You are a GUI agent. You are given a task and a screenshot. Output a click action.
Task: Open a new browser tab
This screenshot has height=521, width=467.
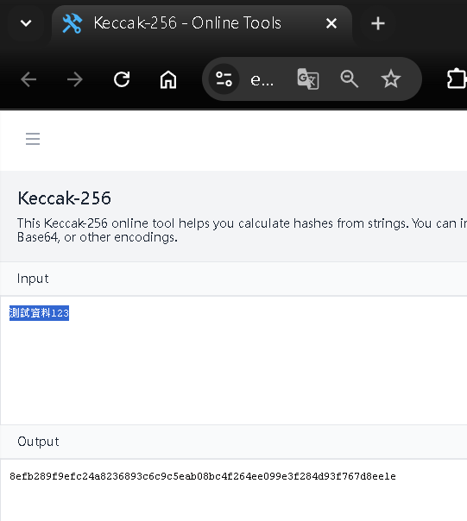pyautogui.click(x=378, y=23)
